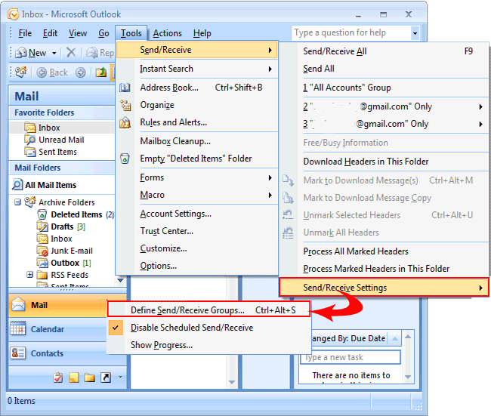Choose Send/Receive All F9

384,51
